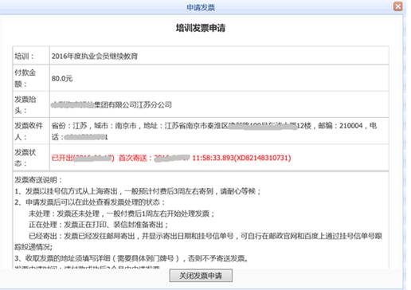Select the dialog title 申请发票

pyautogui.click(x=201, y=8)
